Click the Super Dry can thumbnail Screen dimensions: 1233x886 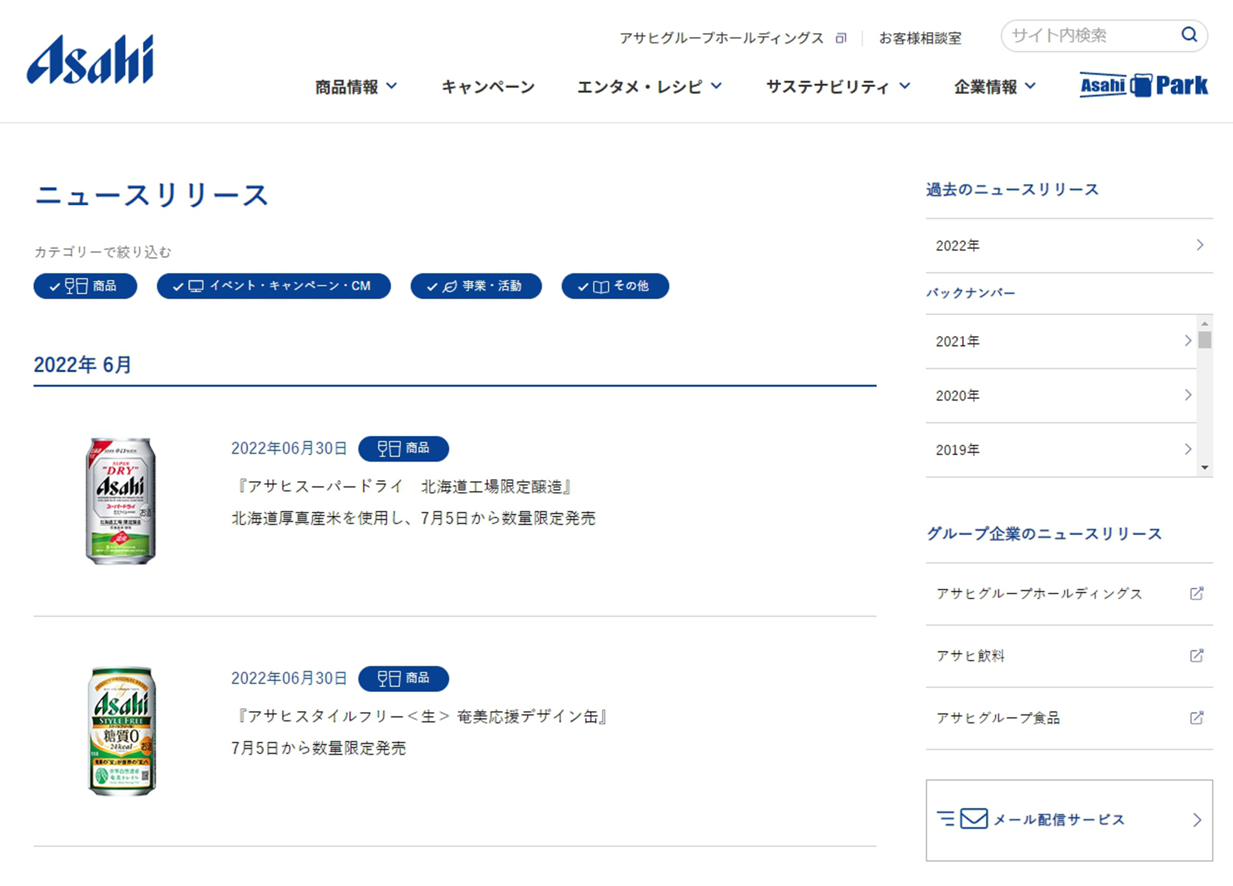coord(121,501)
